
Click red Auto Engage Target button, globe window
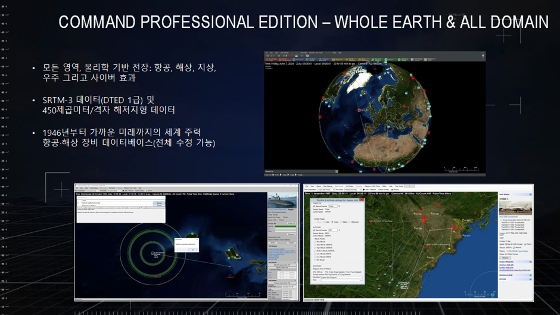[272, 60]
